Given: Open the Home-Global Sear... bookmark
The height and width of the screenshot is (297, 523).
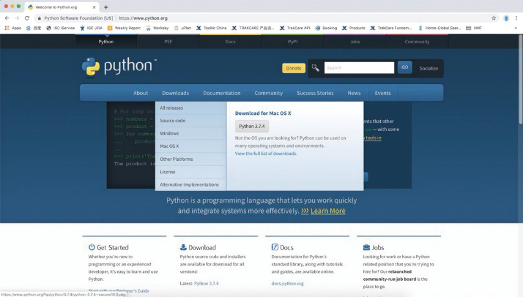Looking at the screenshot, I should (x=440, y=28).
